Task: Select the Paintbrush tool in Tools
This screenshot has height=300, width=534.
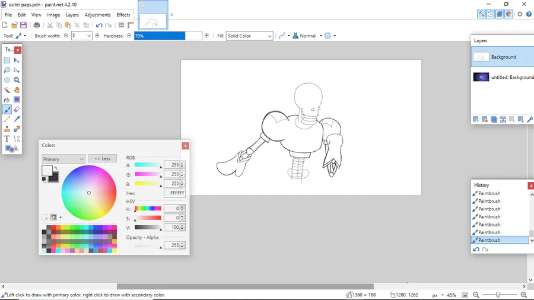Action: tap(7, 110)
